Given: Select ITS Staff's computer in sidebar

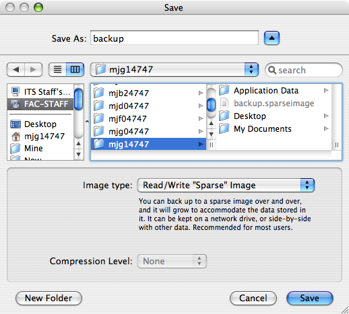Looking at the screenshot, I should coord(40,91).
